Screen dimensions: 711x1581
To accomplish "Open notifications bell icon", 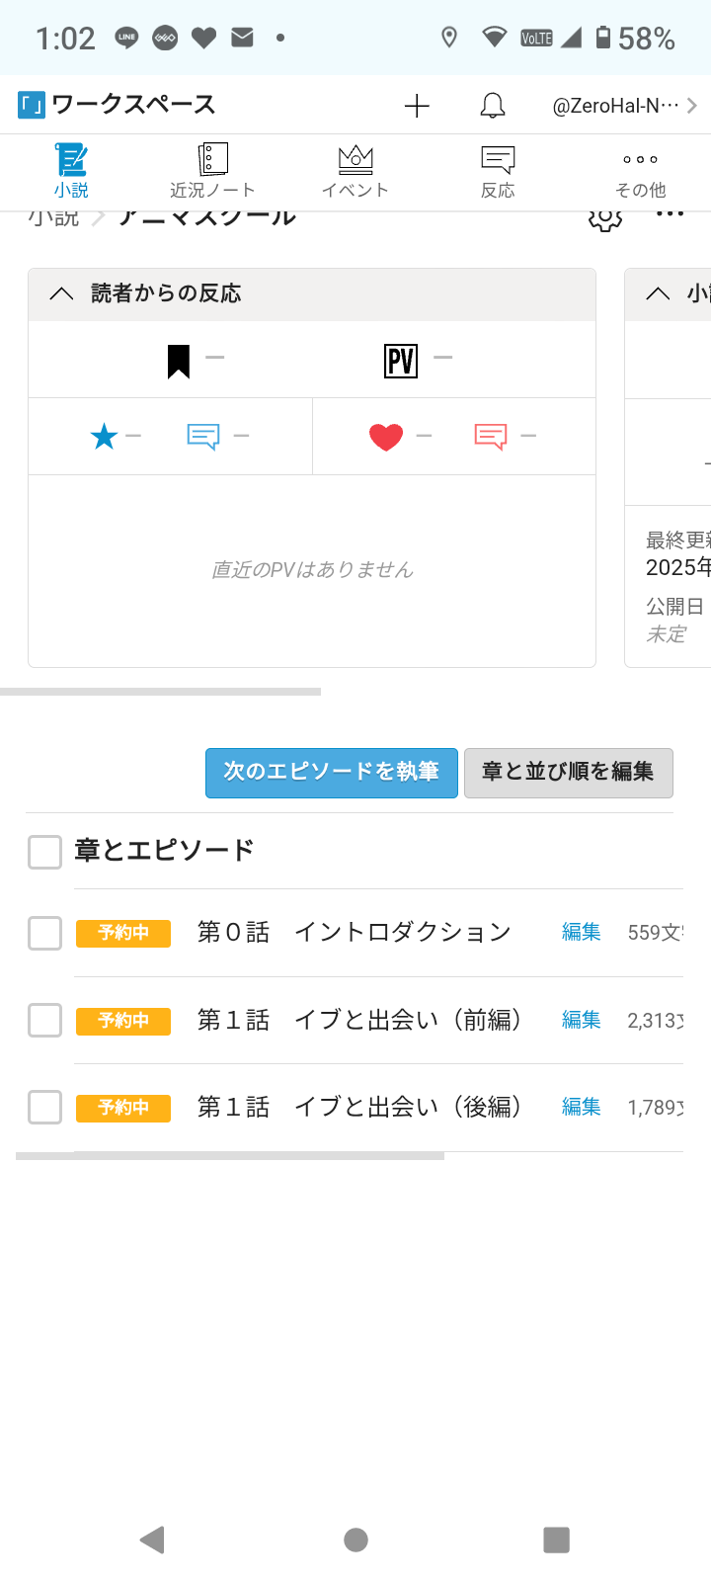I will tap(492, 106).
